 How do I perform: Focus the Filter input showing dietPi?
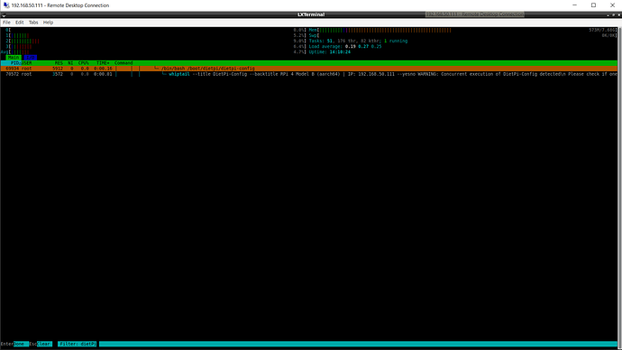tap(78, 344)
